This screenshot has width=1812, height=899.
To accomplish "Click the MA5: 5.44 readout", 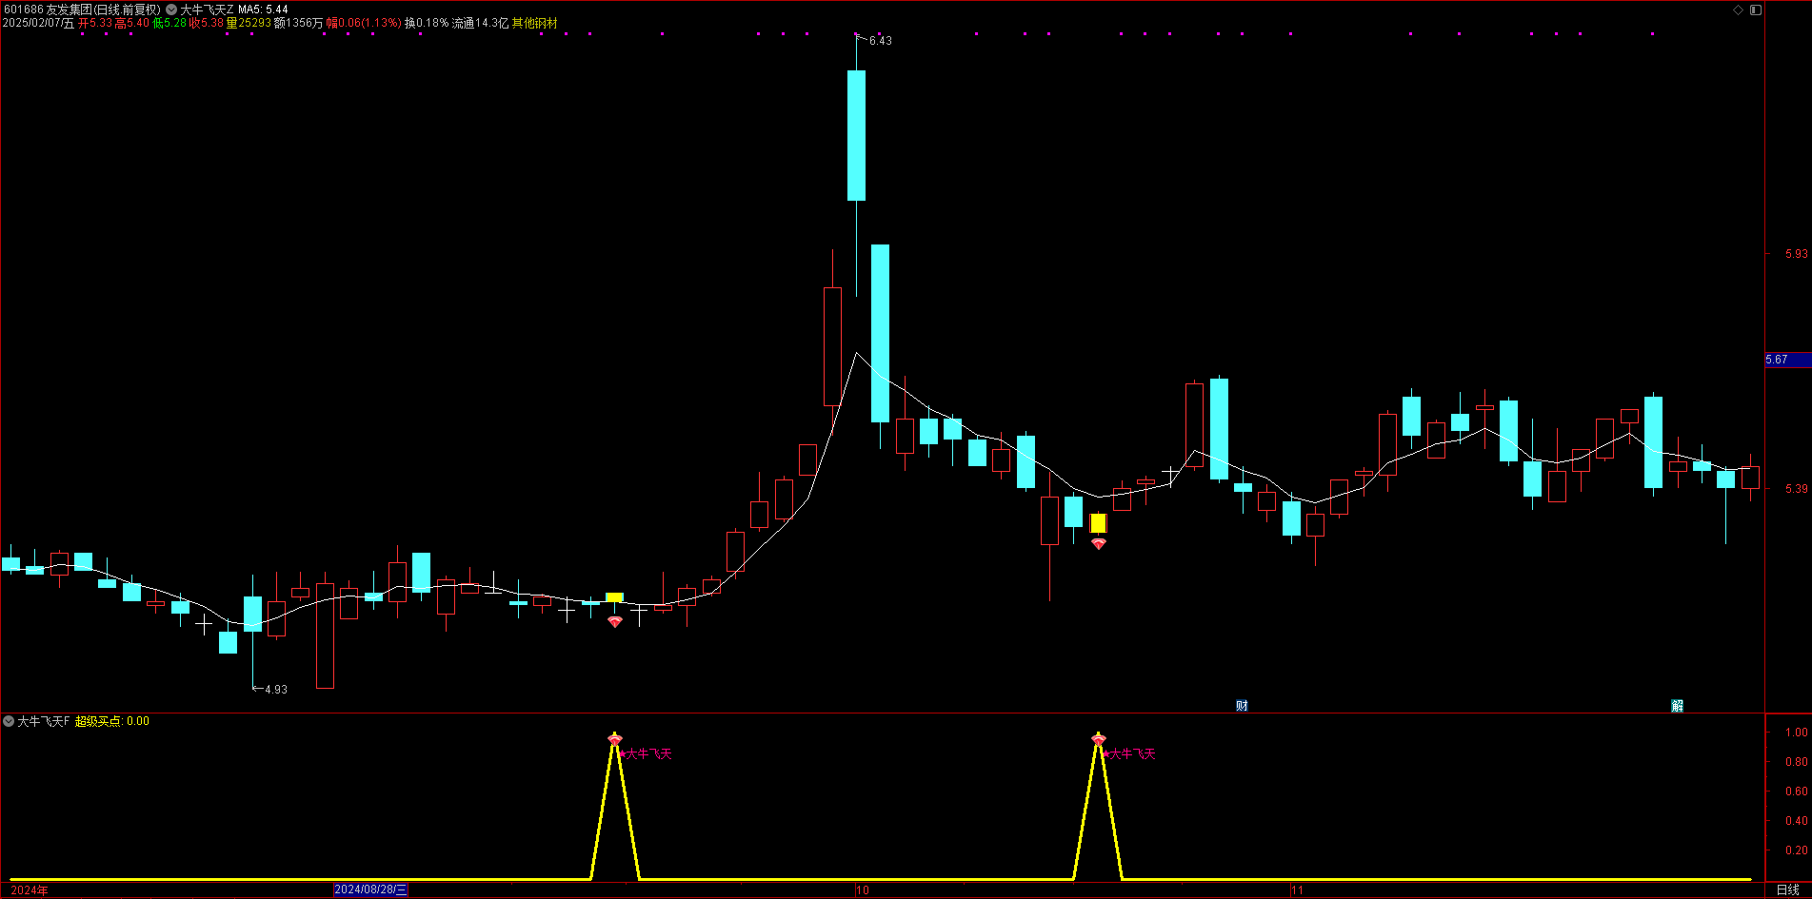I will coord(263,10).
